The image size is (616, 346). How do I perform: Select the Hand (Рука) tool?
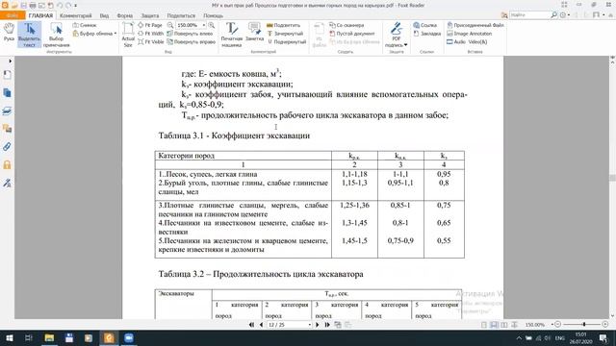point(9,32)
